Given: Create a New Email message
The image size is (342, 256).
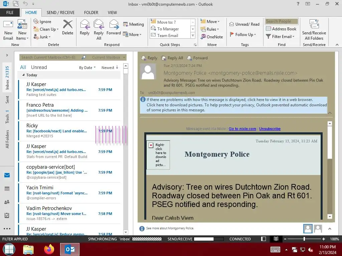Looking at the screenshot, I should pos(8,30).
